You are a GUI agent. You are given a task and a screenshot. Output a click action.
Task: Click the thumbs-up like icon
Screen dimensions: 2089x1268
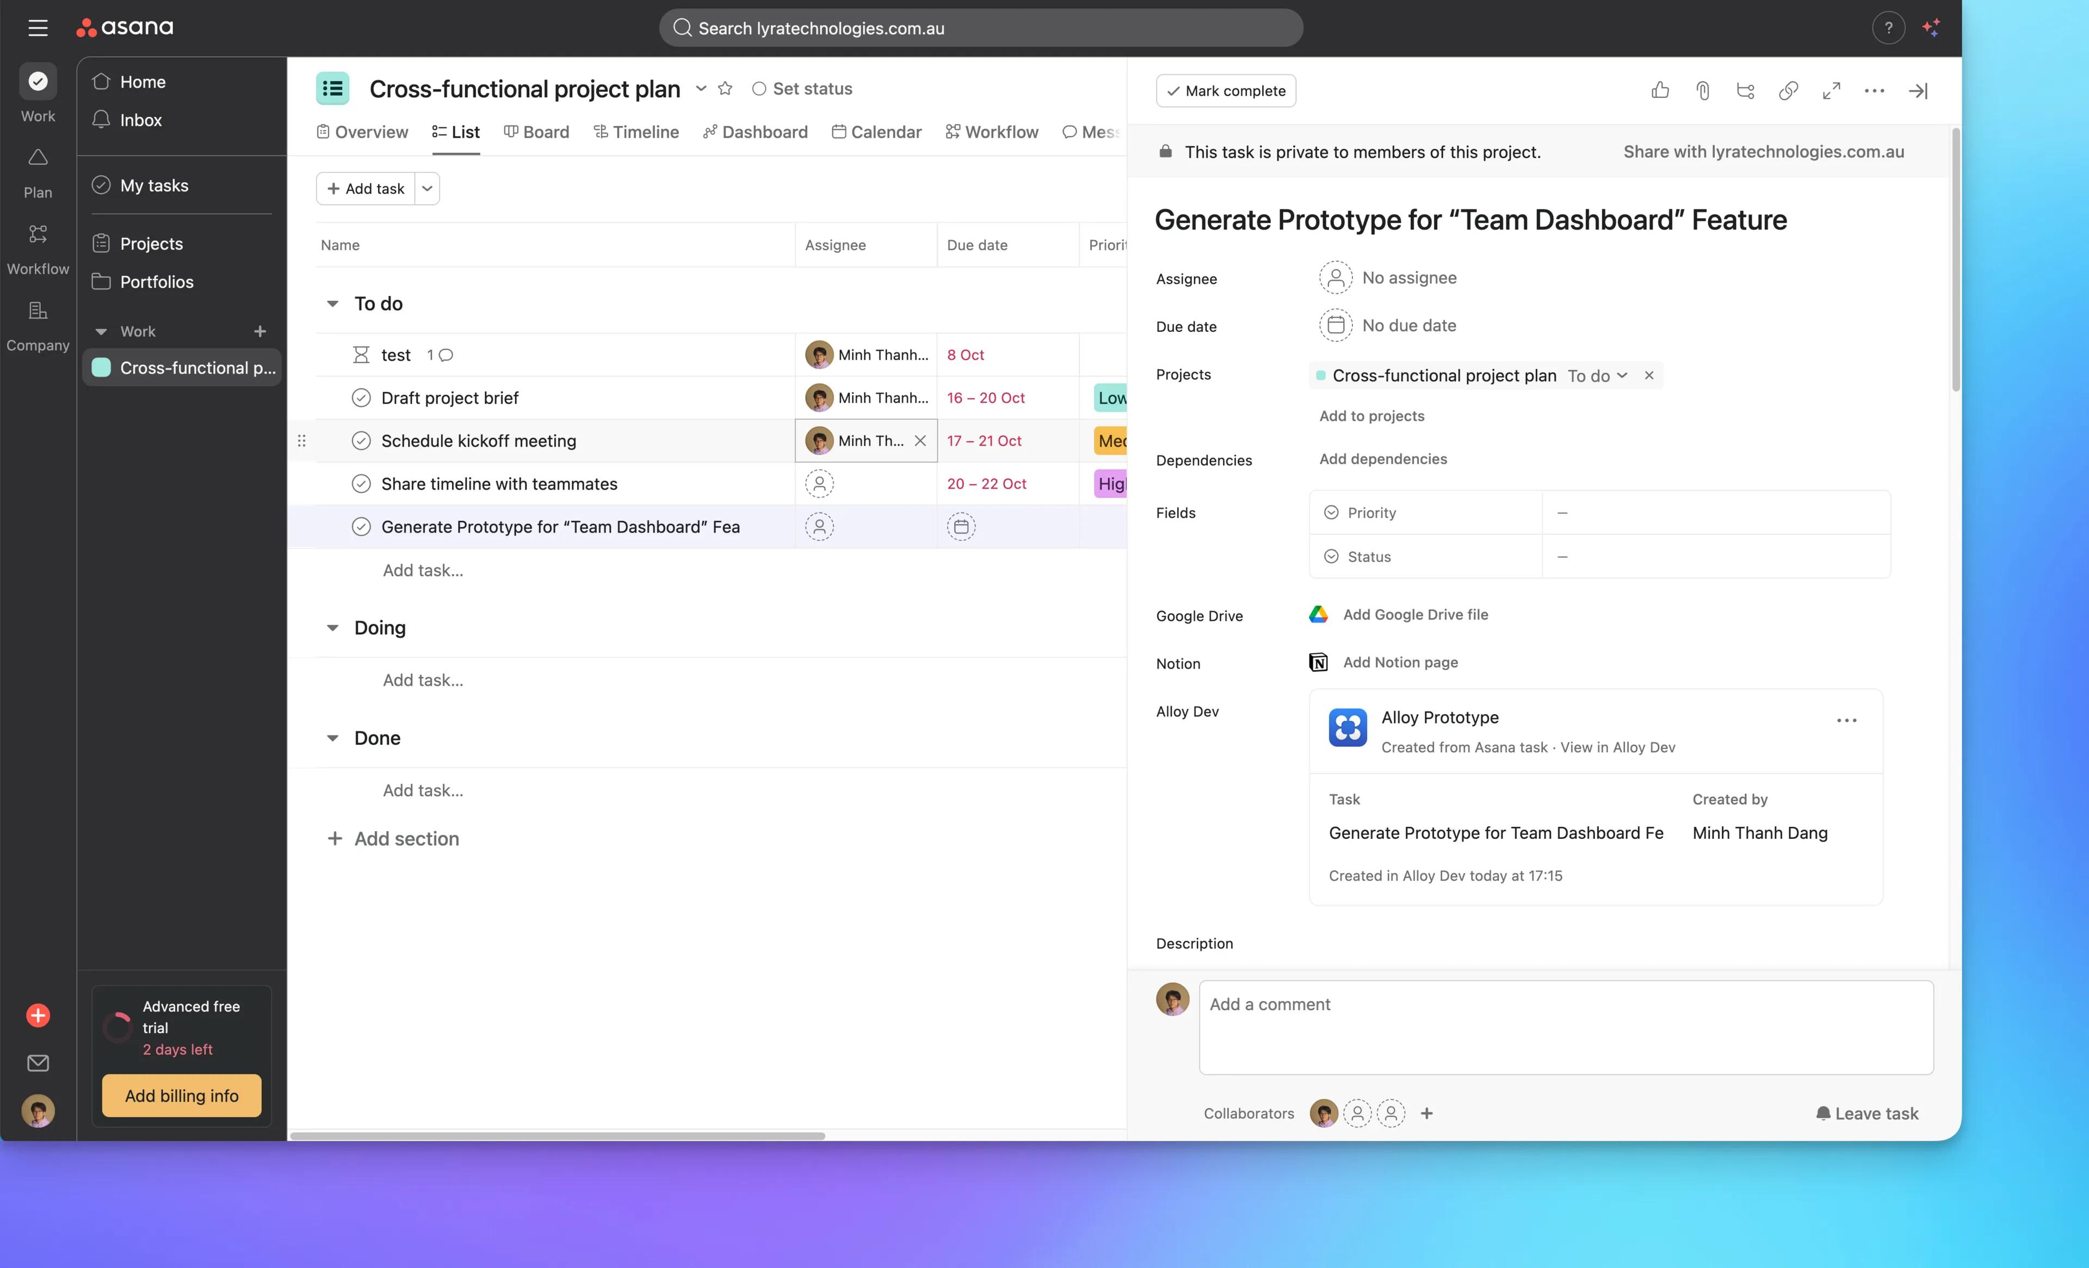point(1660,91)
